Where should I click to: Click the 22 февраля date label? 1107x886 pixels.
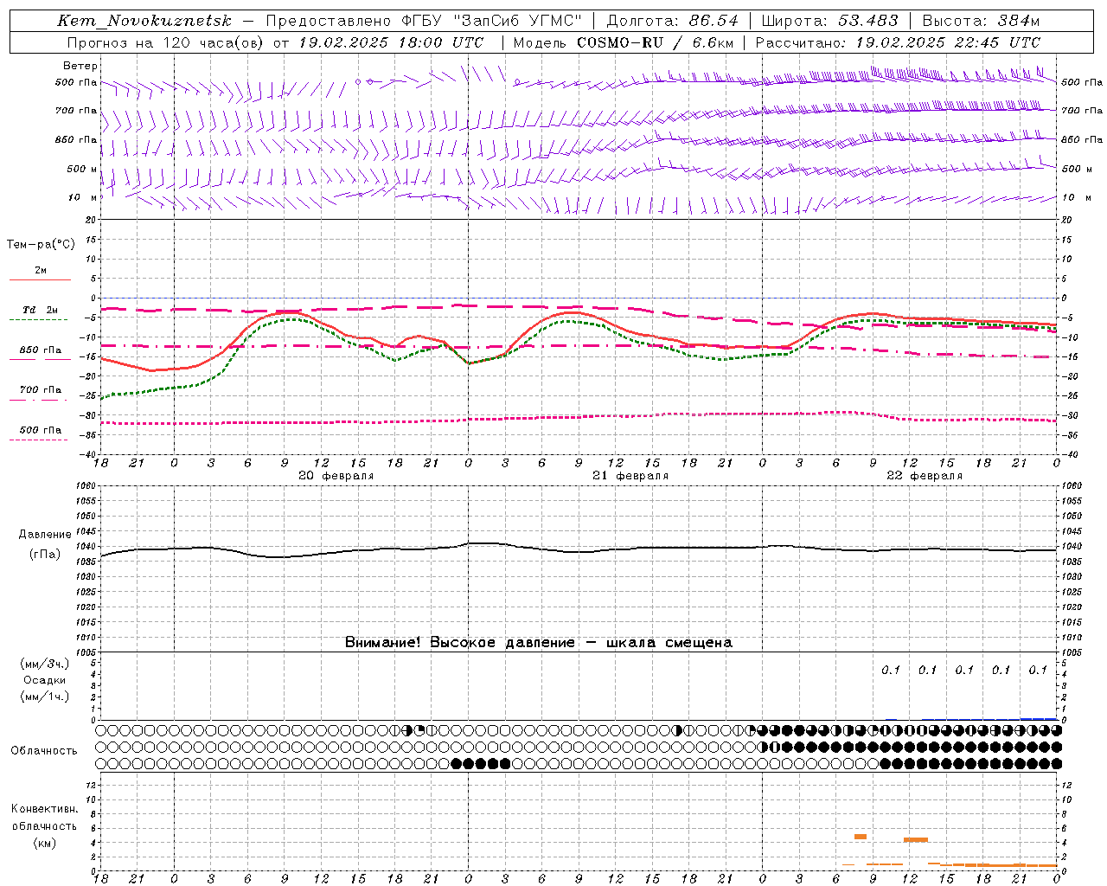pyautogui.click(x=925, y=476)
